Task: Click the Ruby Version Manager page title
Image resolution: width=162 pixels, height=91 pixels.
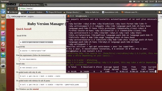Action: click(47, 24)
